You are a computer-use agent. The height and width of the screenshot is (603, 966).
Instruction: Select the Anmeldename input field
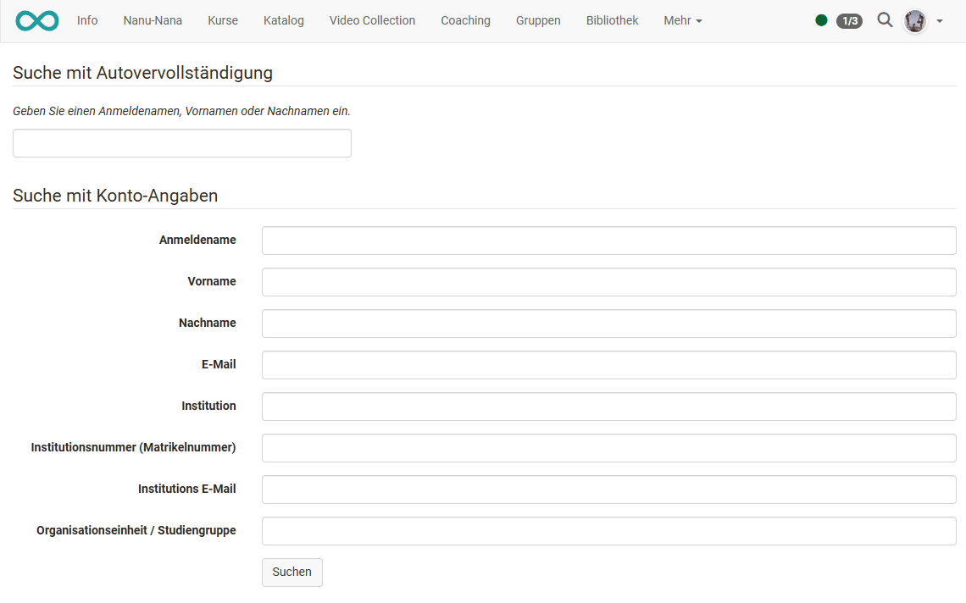[x=608, y=240]
